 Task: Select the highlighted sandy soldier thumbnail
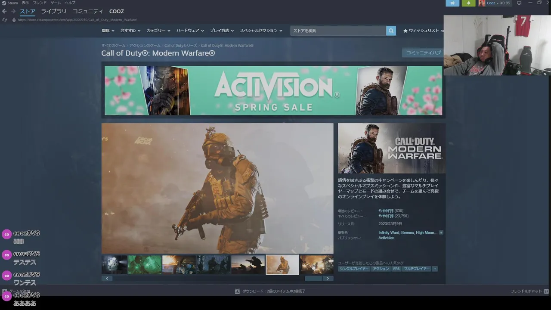(282, 265)
